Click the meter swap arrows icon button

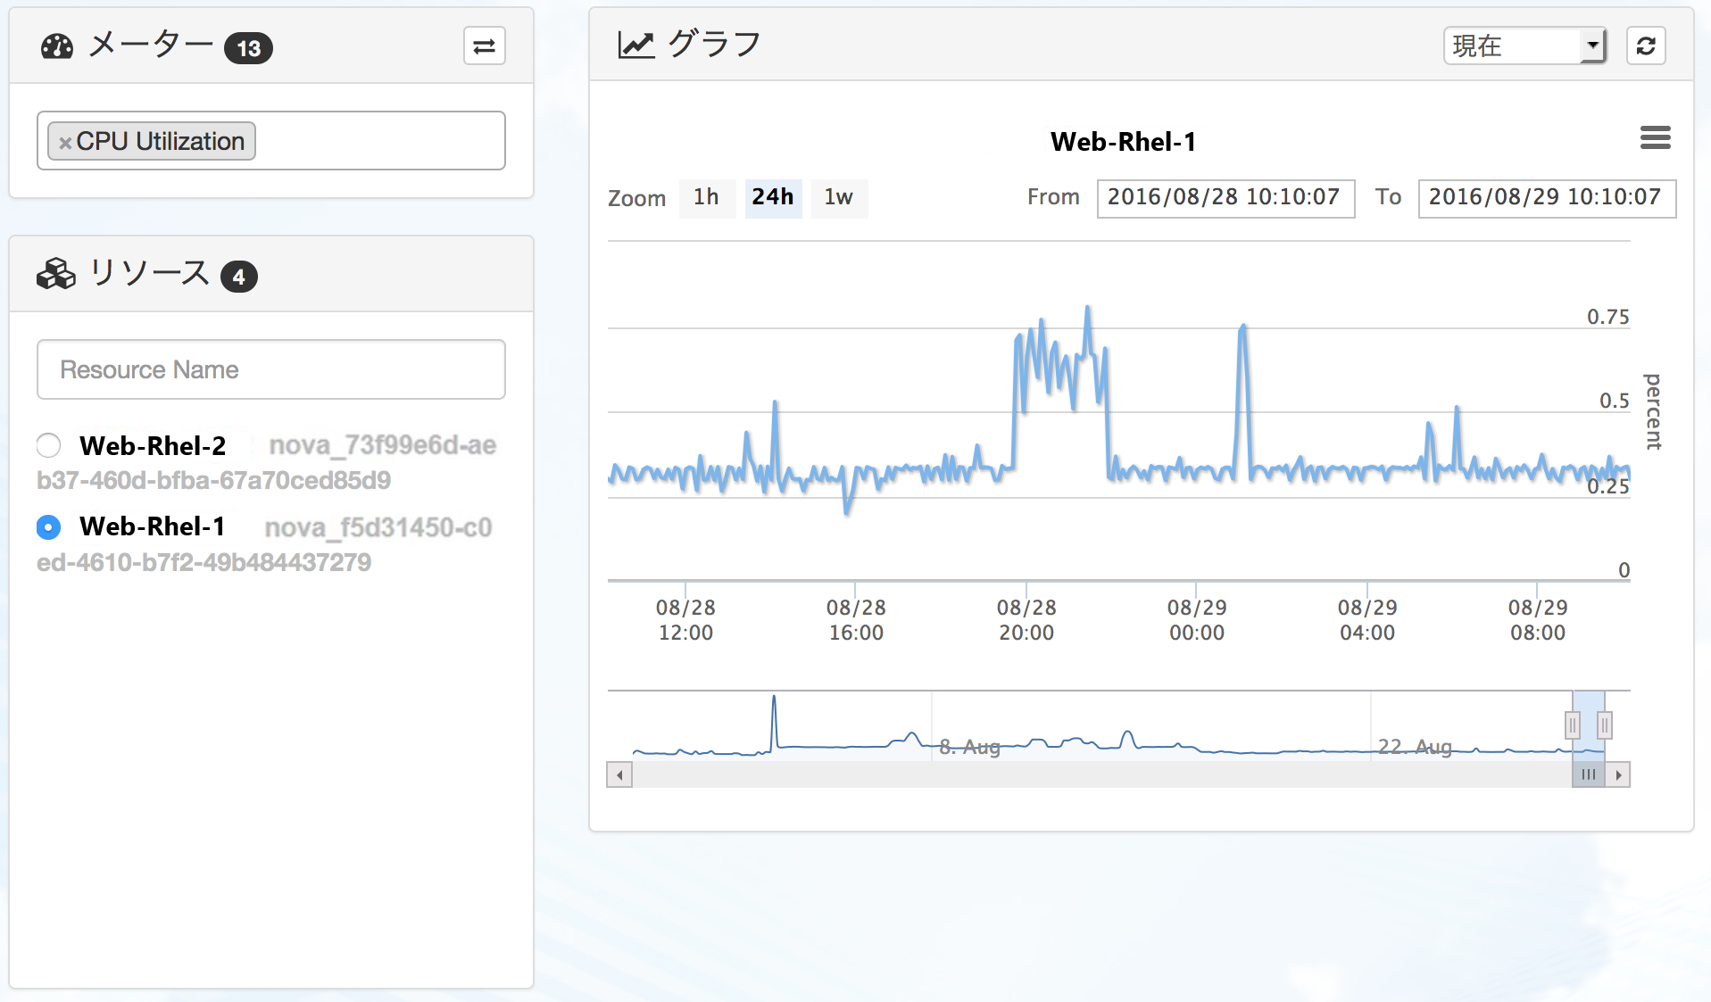point(484,46)
